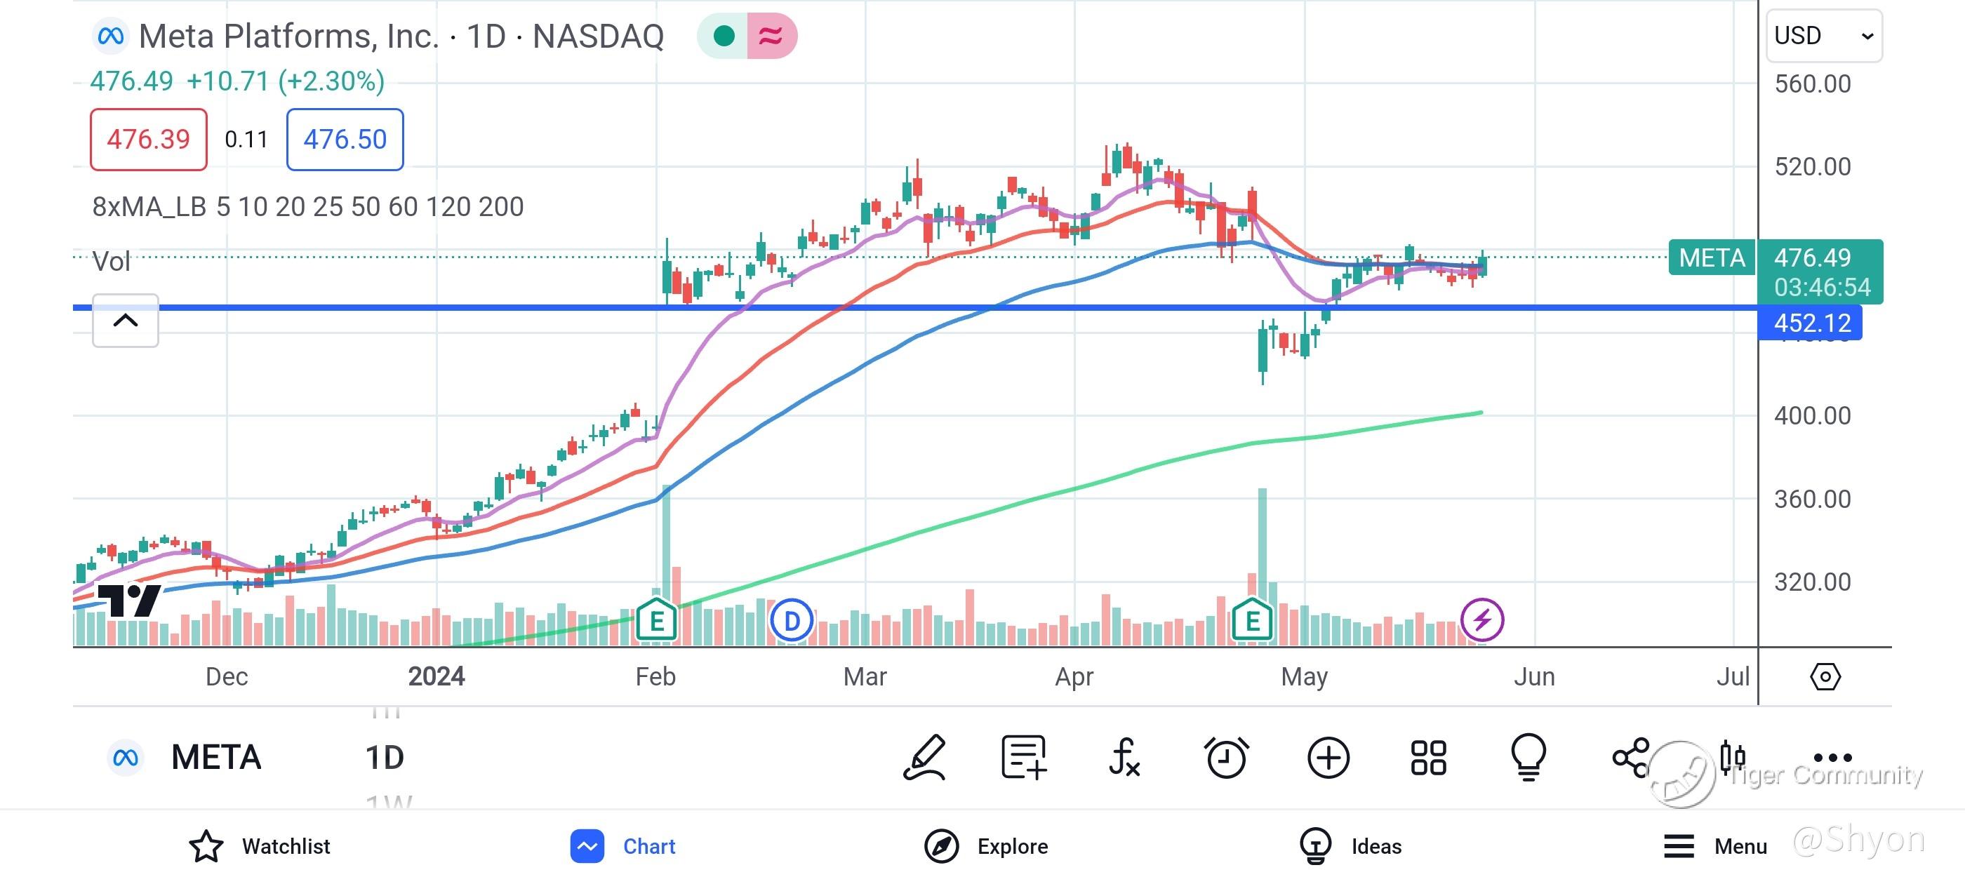The height and width of the screenshot is (884, 1965).
Task: Select the drawing pencil tool
Action: point(924,758)
